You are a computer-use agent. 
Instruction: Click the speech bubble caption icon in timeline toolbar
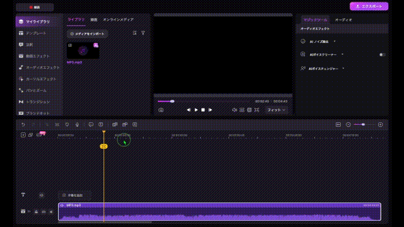coord(91,125)
